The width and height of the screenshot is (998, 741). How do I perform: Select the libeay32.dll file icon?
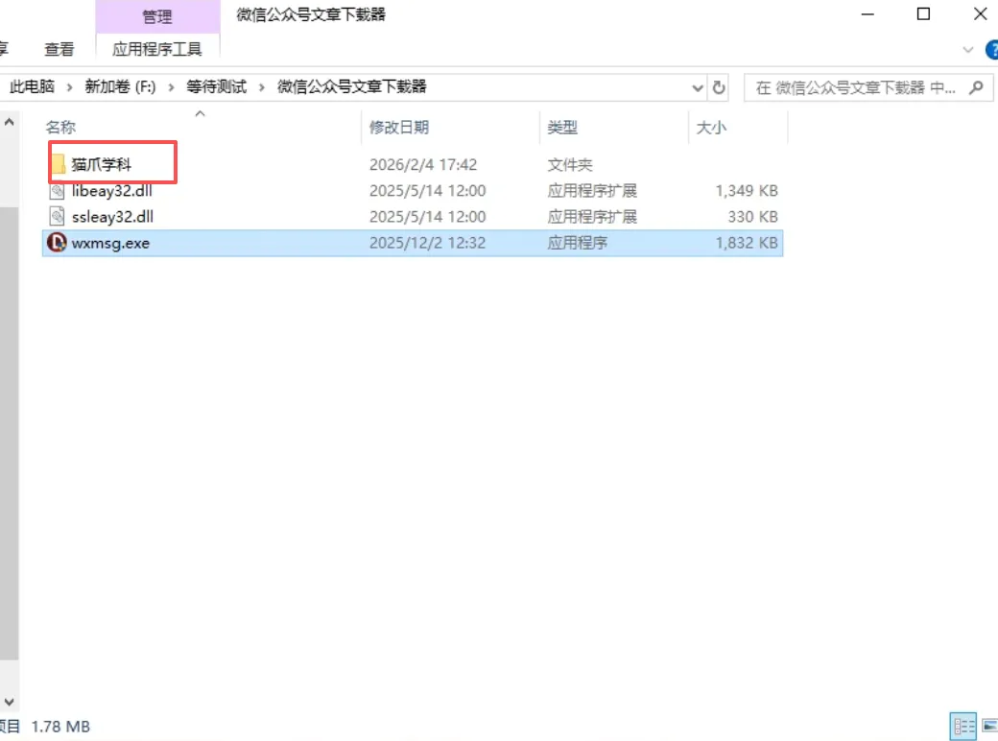click(x=58, y=191)
